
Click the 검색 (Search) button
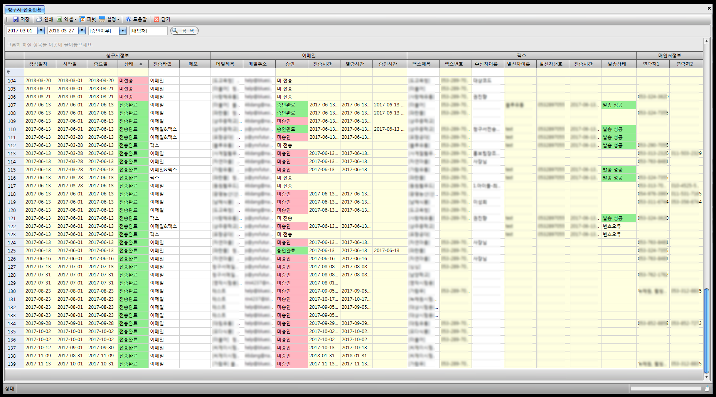(x=184, y=31)
